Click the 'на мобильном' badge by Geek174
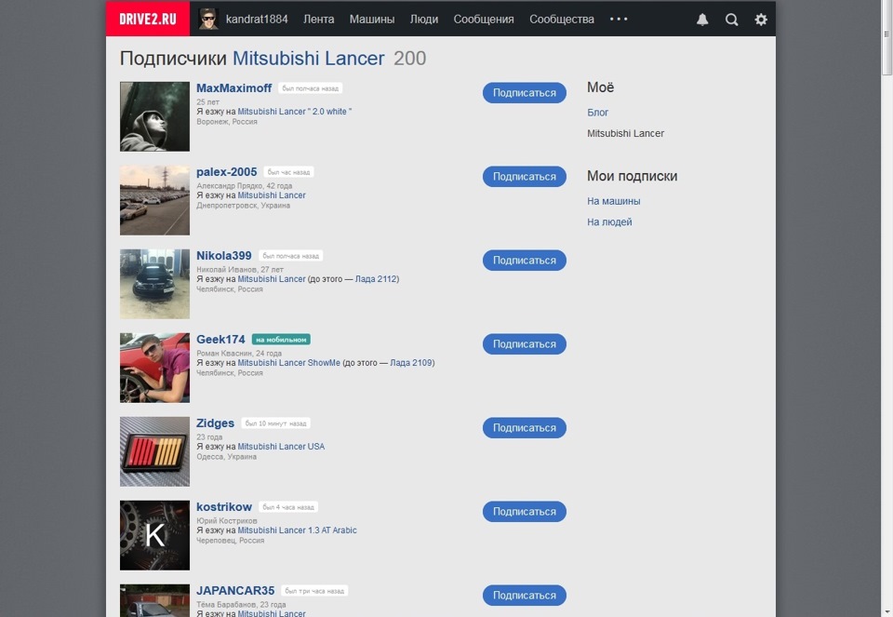The height and width of the screenshot is (617, 893). [x=281, y=340]
